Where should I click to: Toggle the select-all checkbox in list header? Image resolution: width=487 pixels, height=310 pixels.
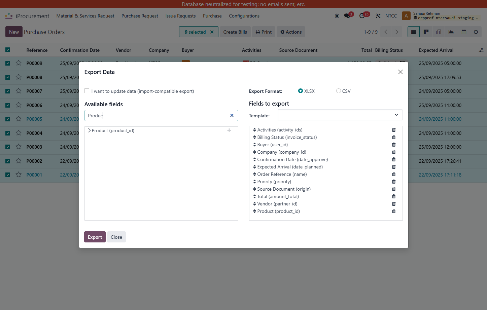pyautogui.click(x=8, y=50)
